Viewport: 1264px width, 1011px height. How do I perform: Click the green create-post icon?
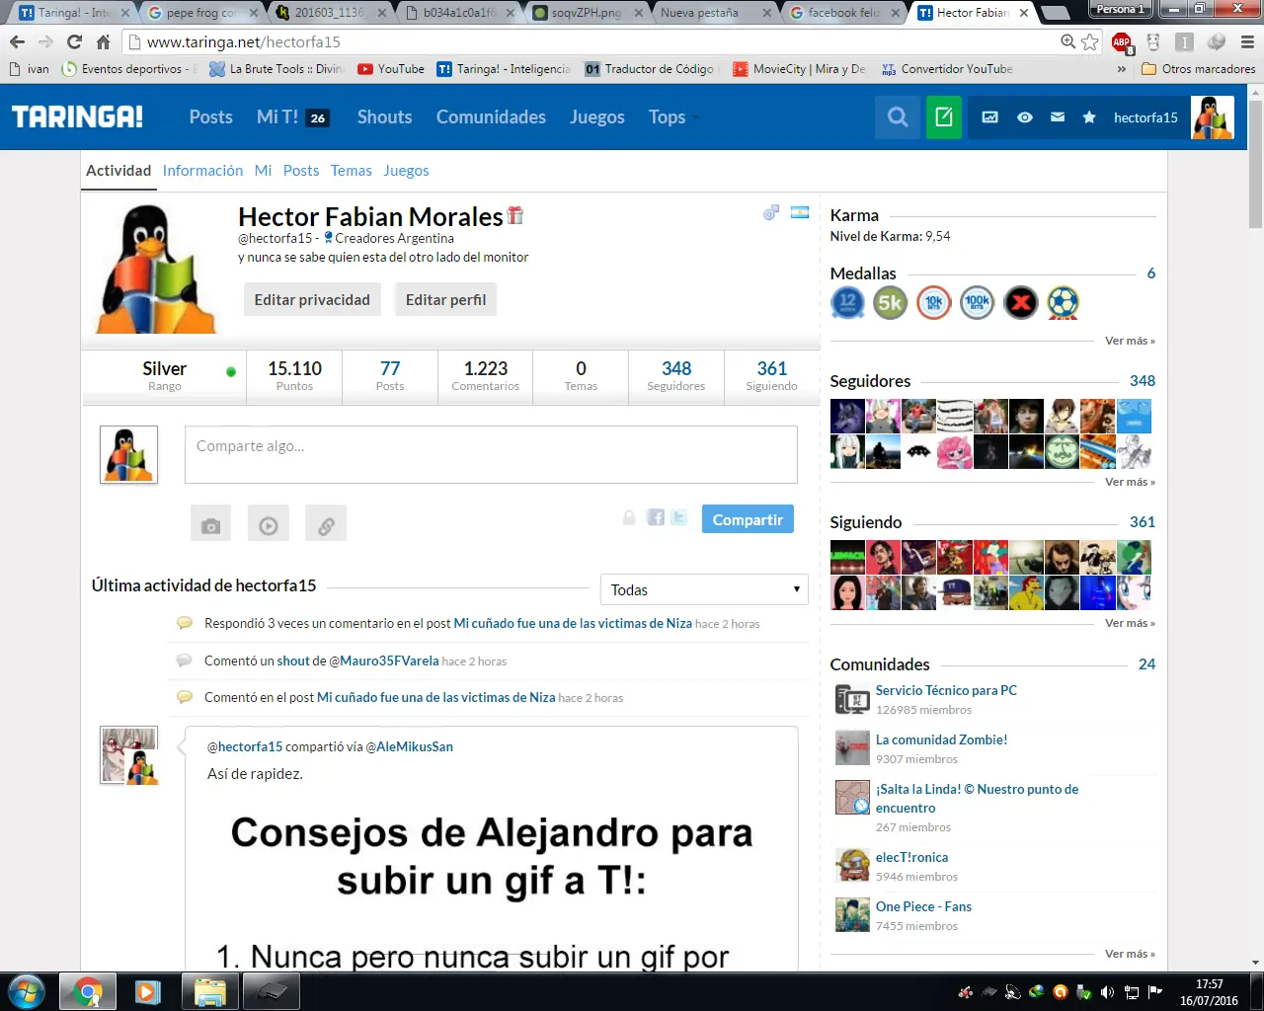(944, 117)
